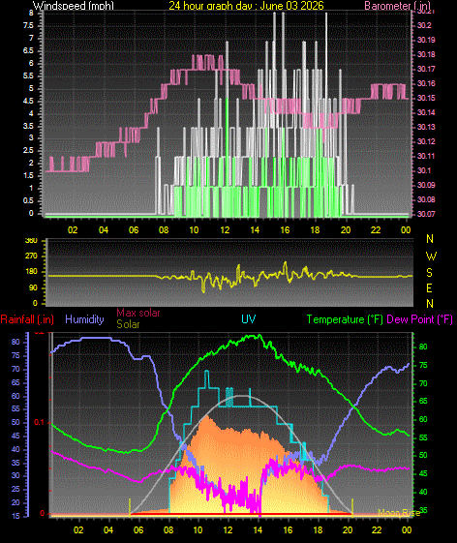Select the 'Rainfall (.in)' legend label
This screenshot has height=543, width=457.
27,319
